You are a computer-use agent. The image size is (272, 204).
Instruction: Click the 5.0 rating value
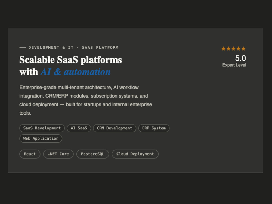click(x=240, y=58)
